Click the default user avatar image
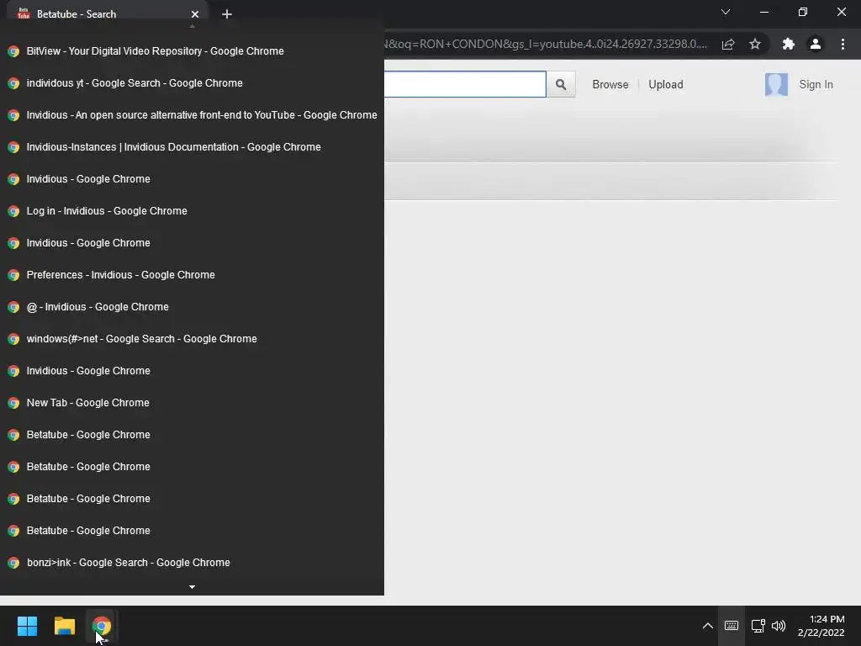861x646 pixels. (776, 85)
